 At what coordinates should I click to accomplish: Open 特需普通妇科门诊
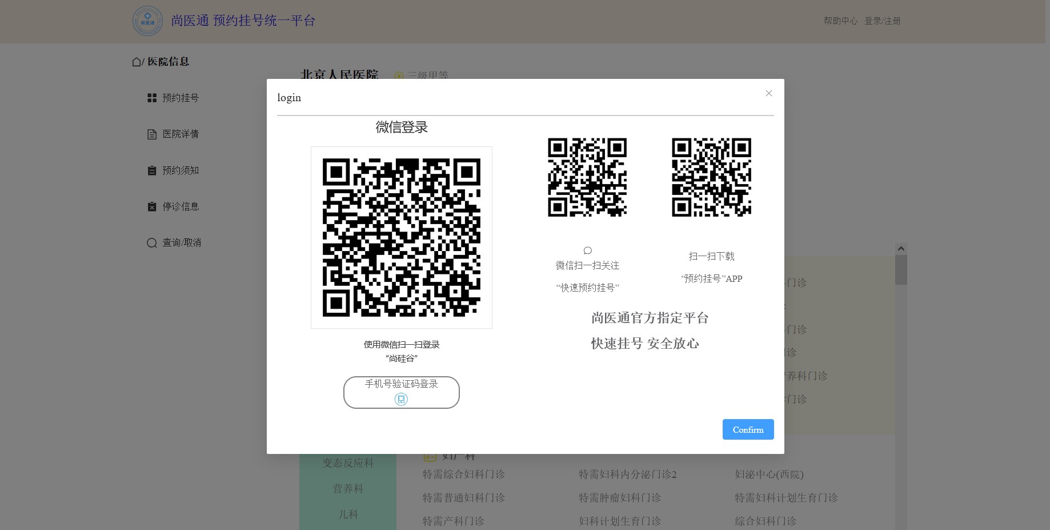[464, 497]
